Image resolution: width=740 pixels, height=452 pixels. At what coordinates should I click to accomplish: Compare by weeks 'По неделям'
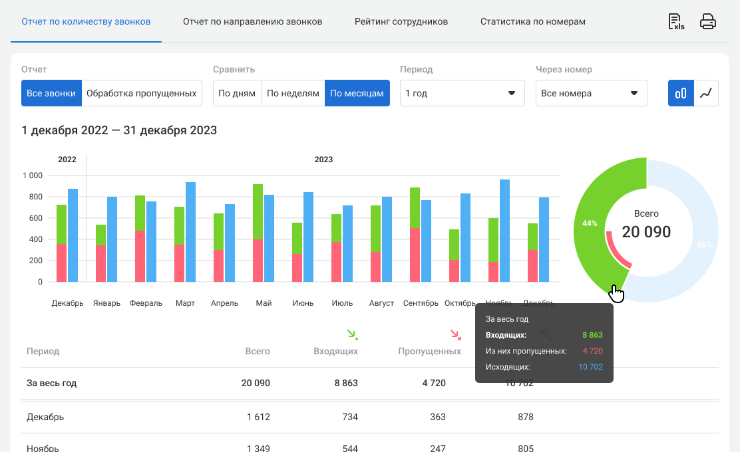(x=293, y=93)
